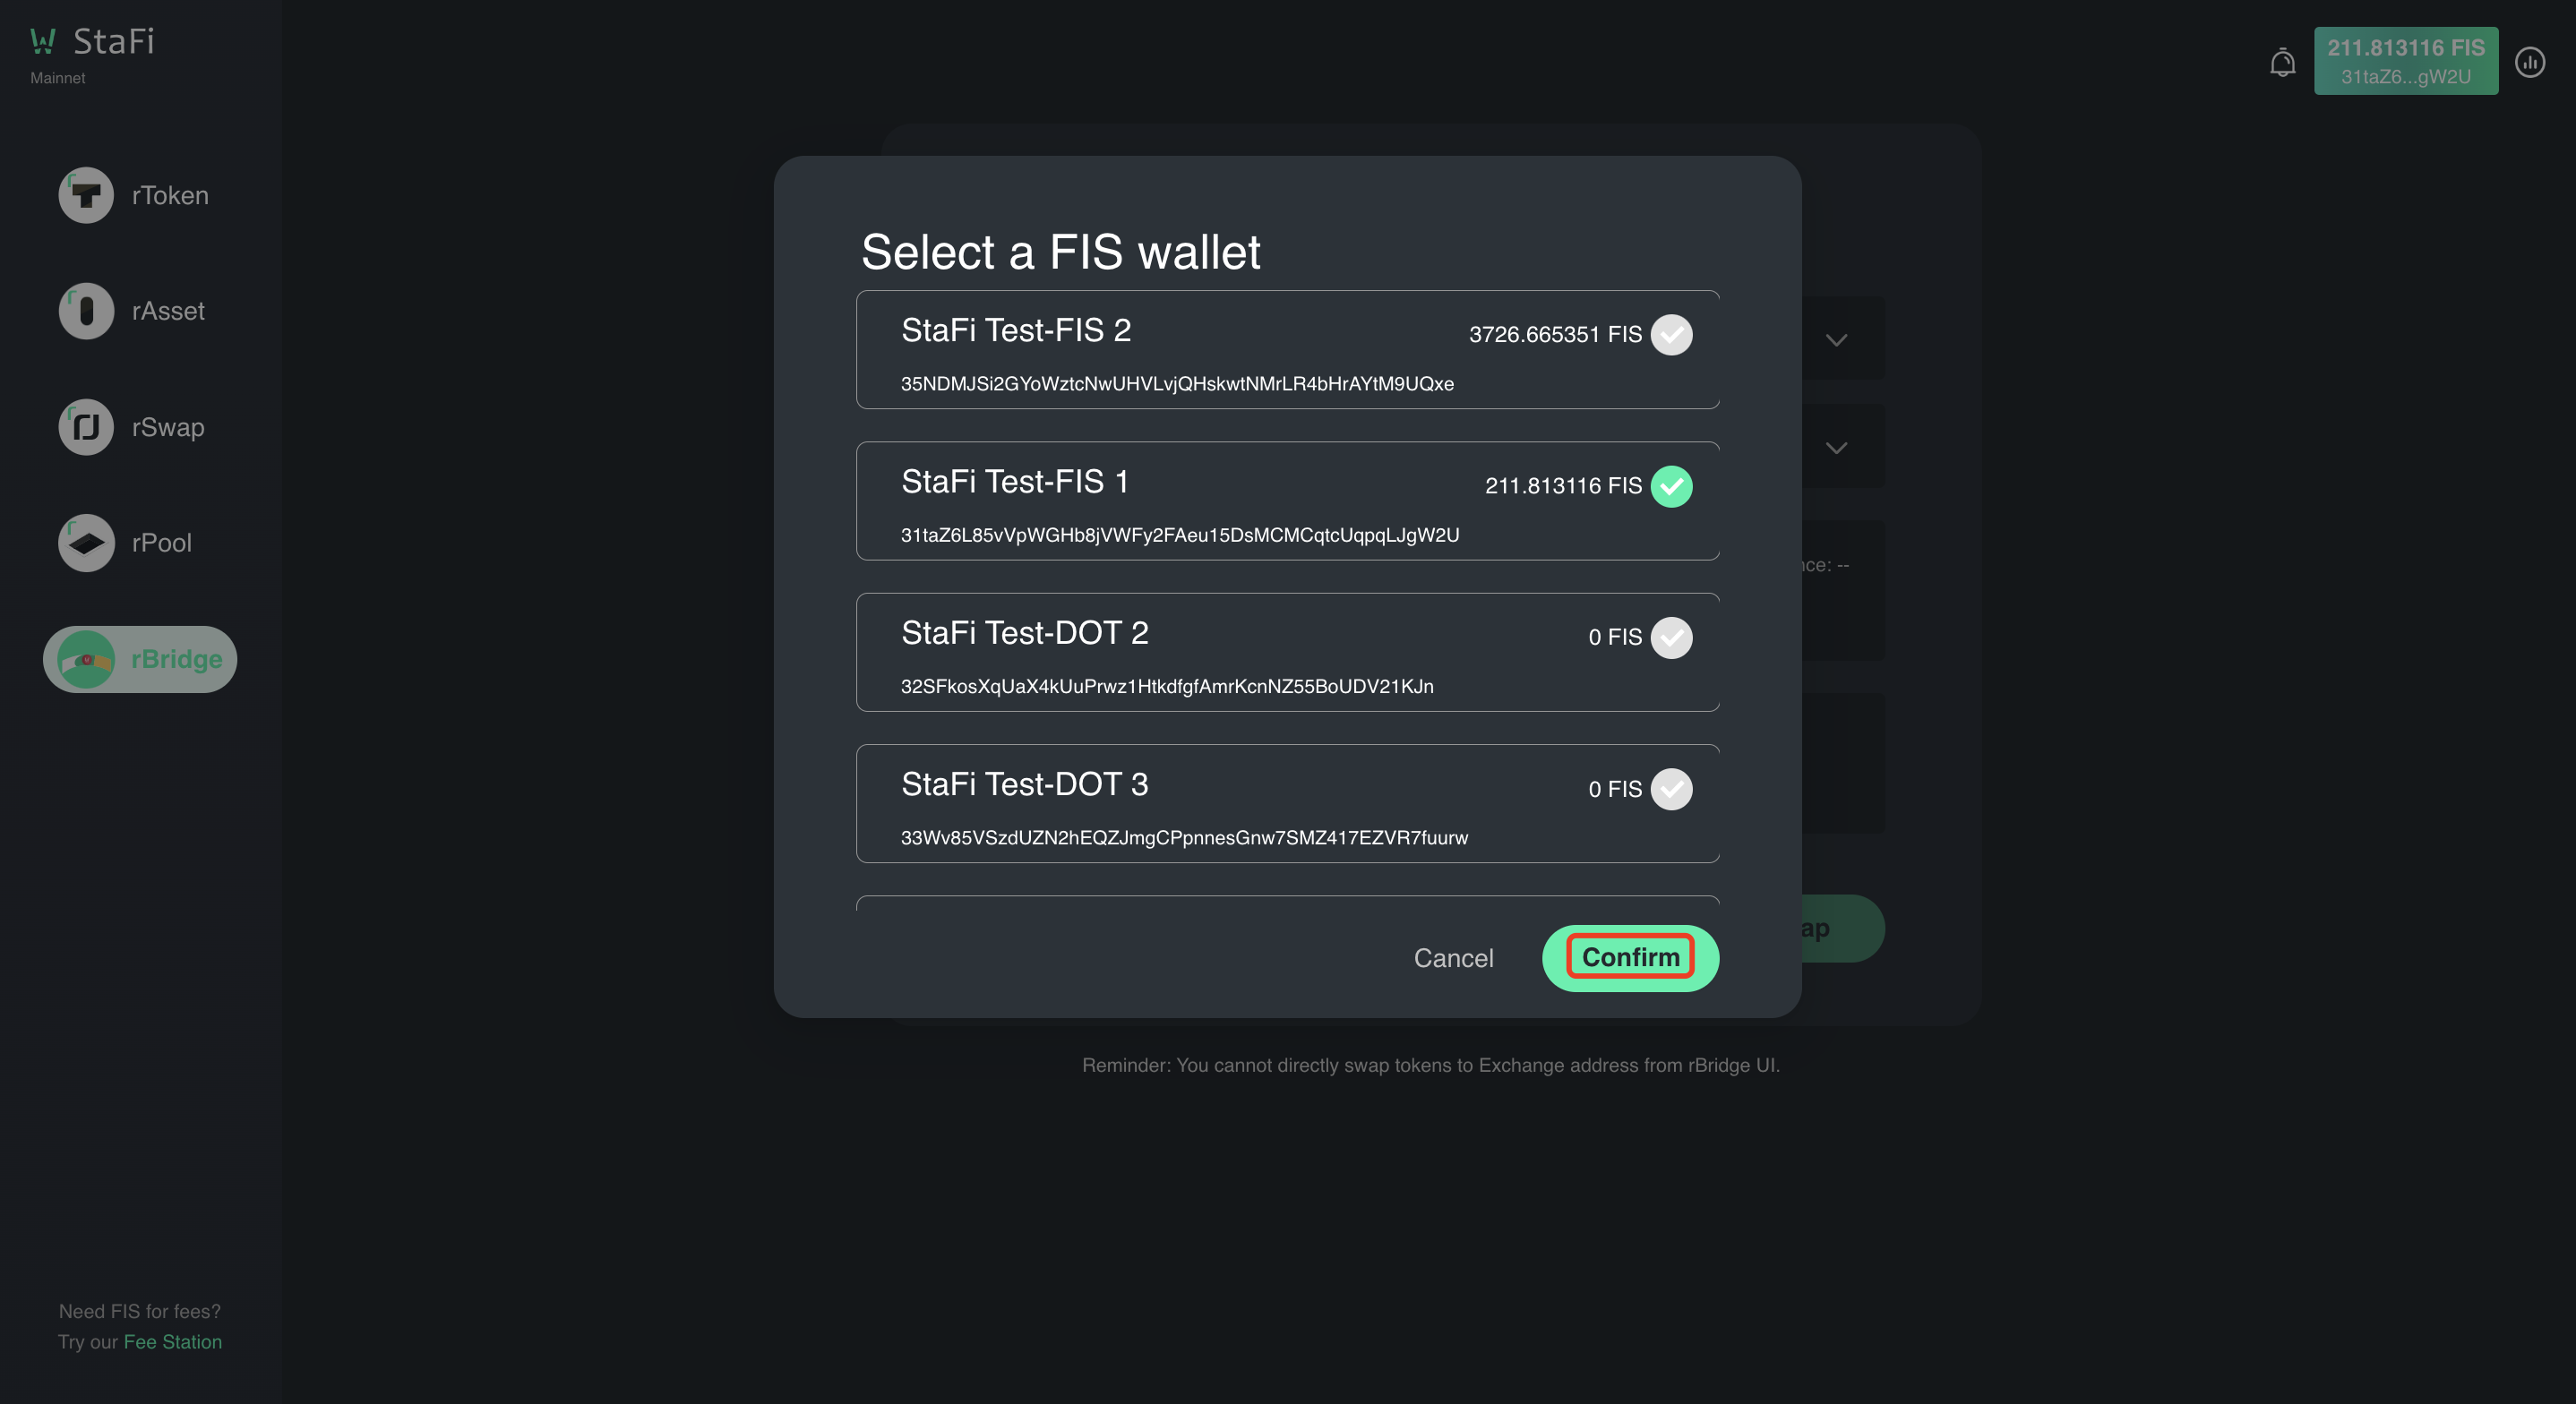Select the rBridge sidebar icon
The image size is (2576, 1404).
86,659
